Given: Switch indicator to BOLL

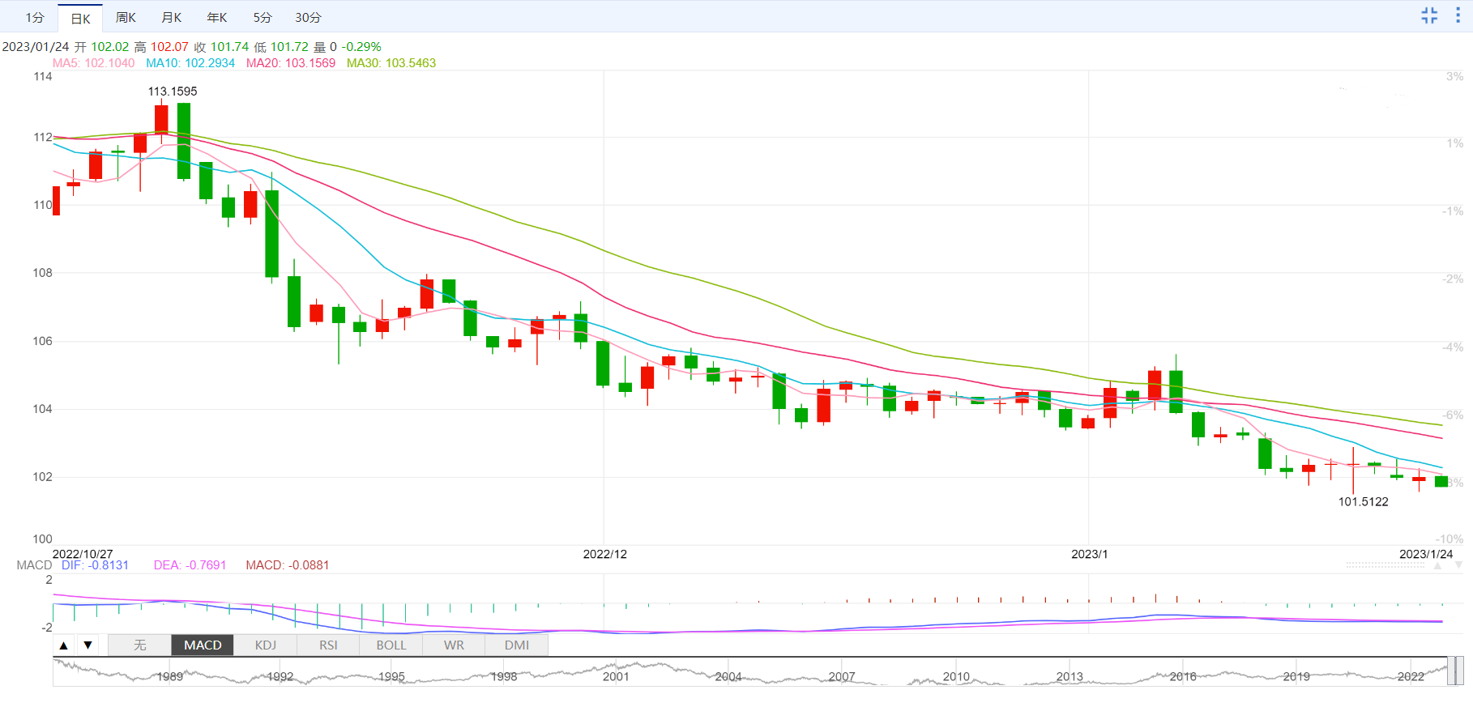Looking at the screenshot, I should click(391, 645).
